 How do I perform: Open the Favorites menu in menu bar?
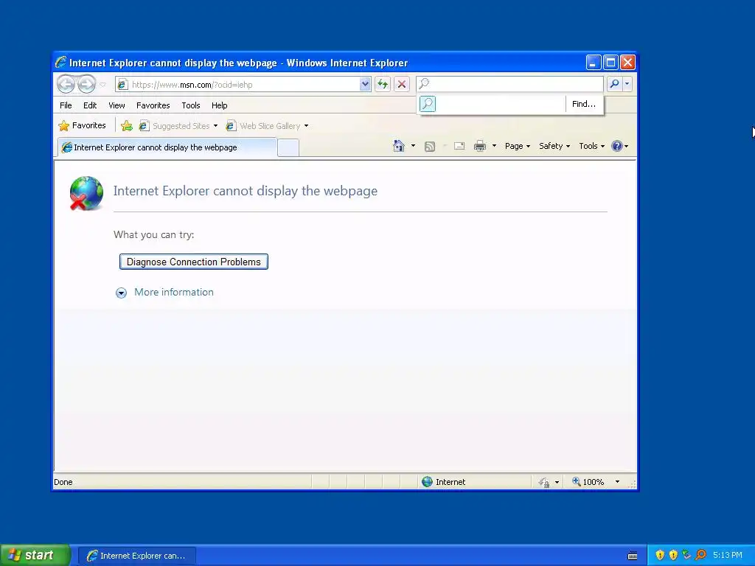click(x=153, y=105)
